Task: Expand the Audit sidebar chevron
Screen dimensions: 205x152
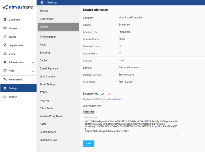Action: [x=33, y=71]
